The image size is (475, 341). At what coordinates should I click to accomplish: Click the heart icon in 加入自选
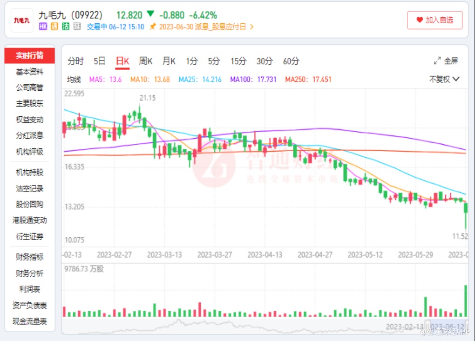[420, 20]
